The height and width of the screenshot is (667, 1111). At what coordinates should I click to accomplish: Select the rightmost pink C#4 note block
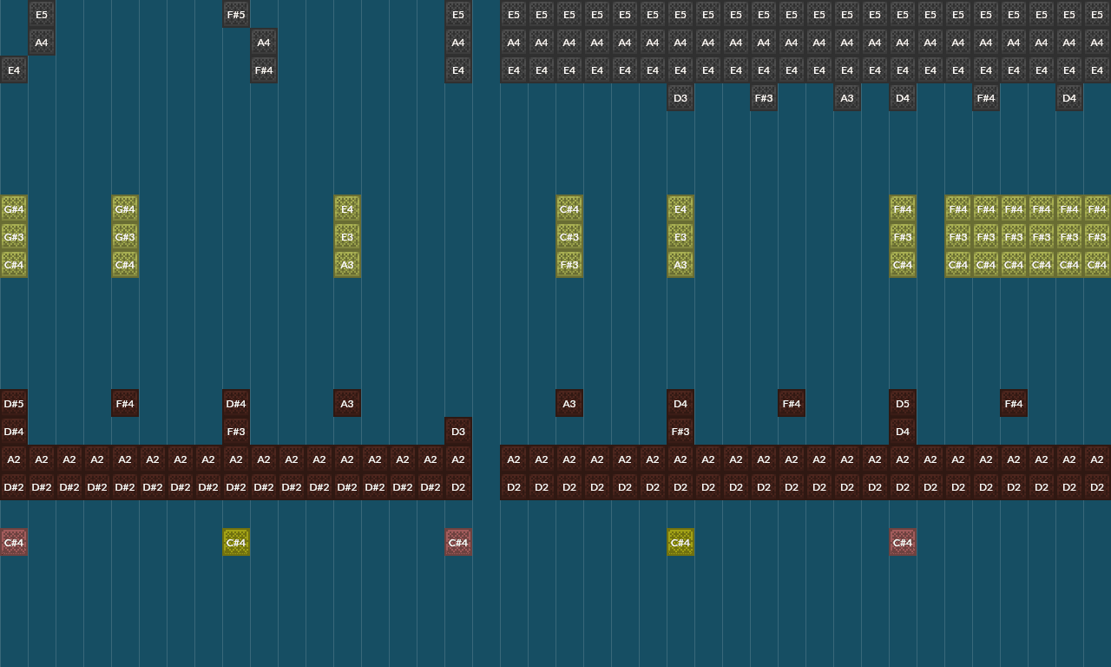[903, 543]
